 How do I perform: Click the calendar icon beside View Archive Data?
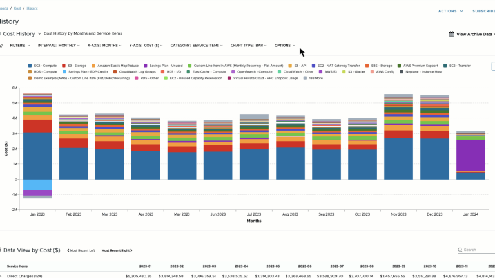click(x=451, y=34)
